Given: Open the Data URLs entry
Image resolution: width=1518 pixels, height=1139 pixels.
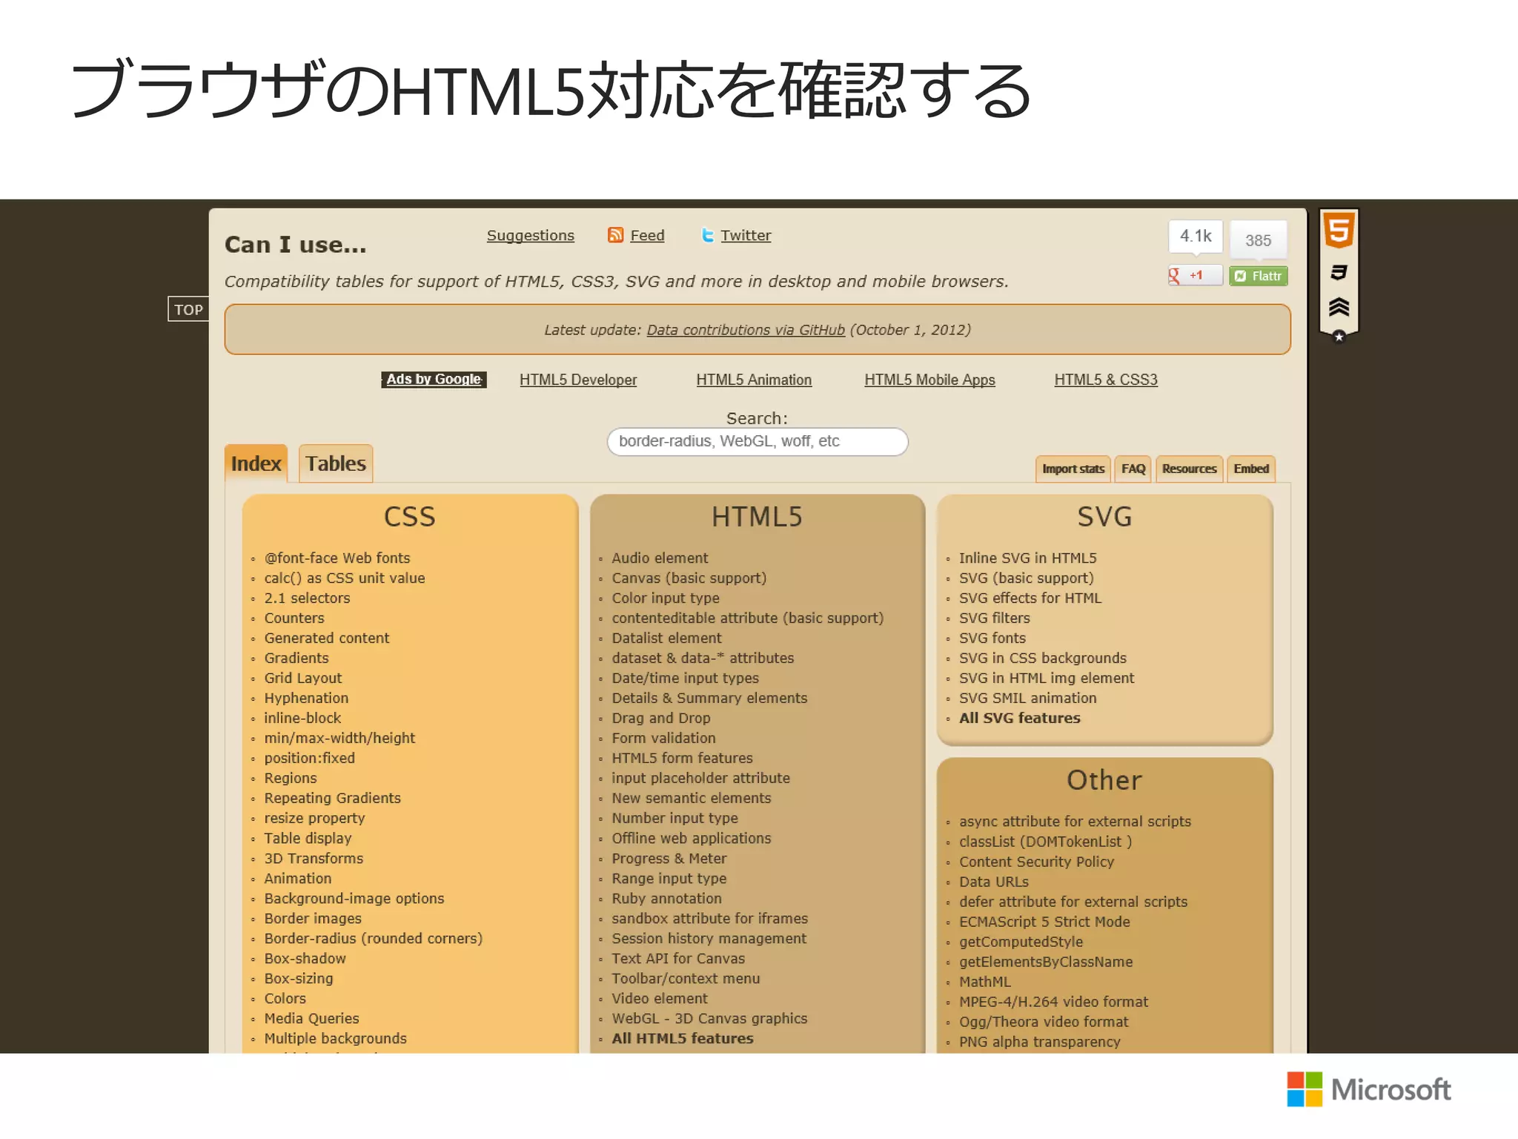Looking at the screenshot, I should tap(994, 882).
